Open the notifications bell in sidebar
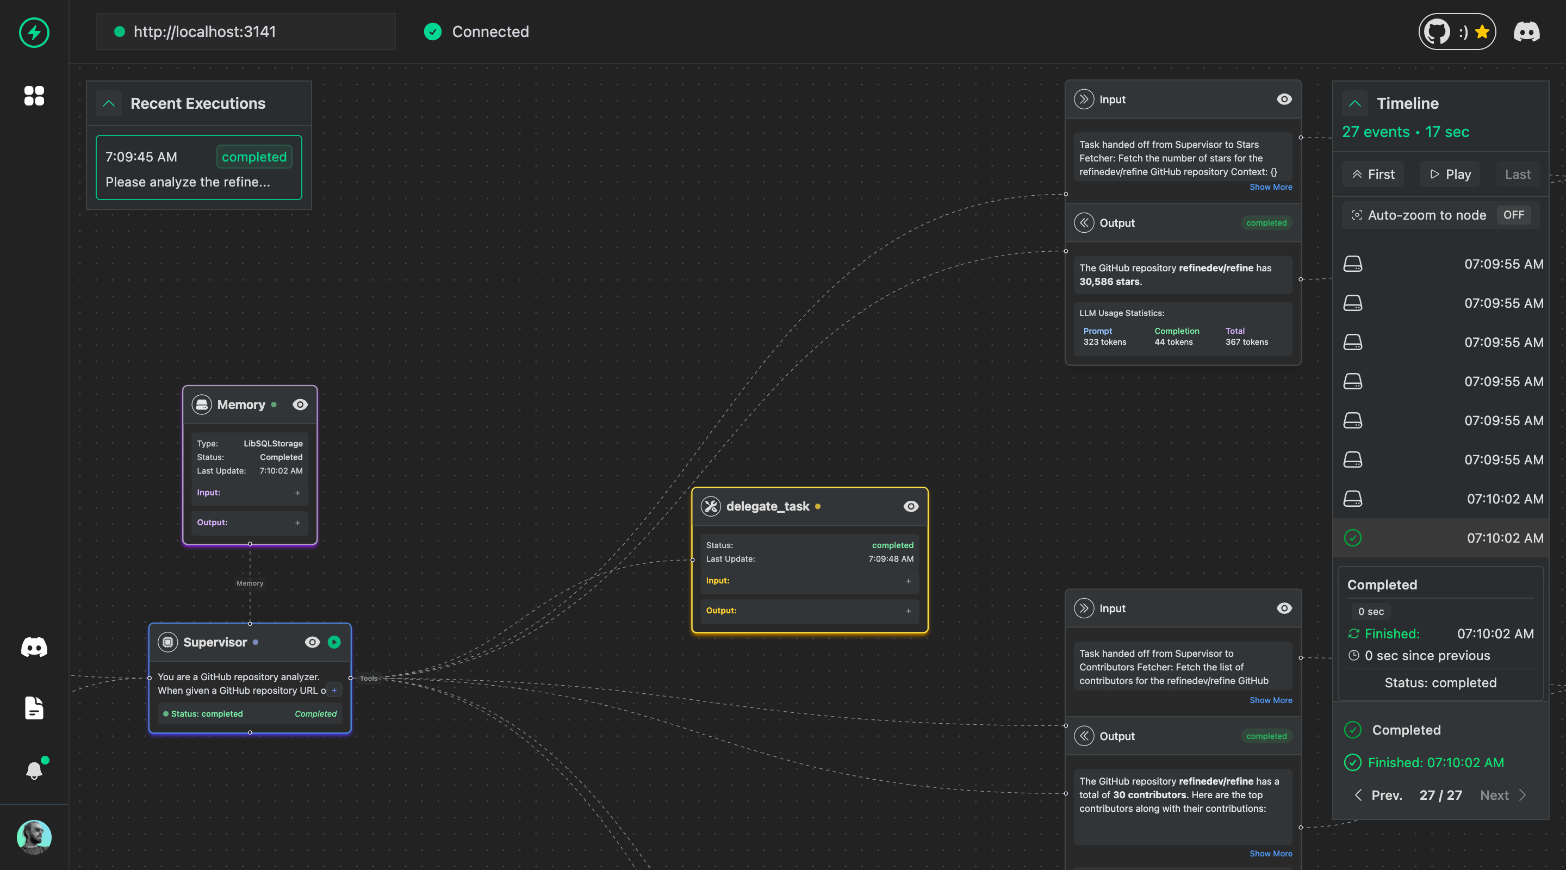This screenshot has height=870, width=1566. pyautogui.click(x=34, y=770)
